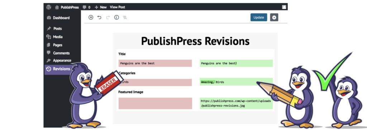
Task: Open the WordPress logo menu
Action: point(49,7)
